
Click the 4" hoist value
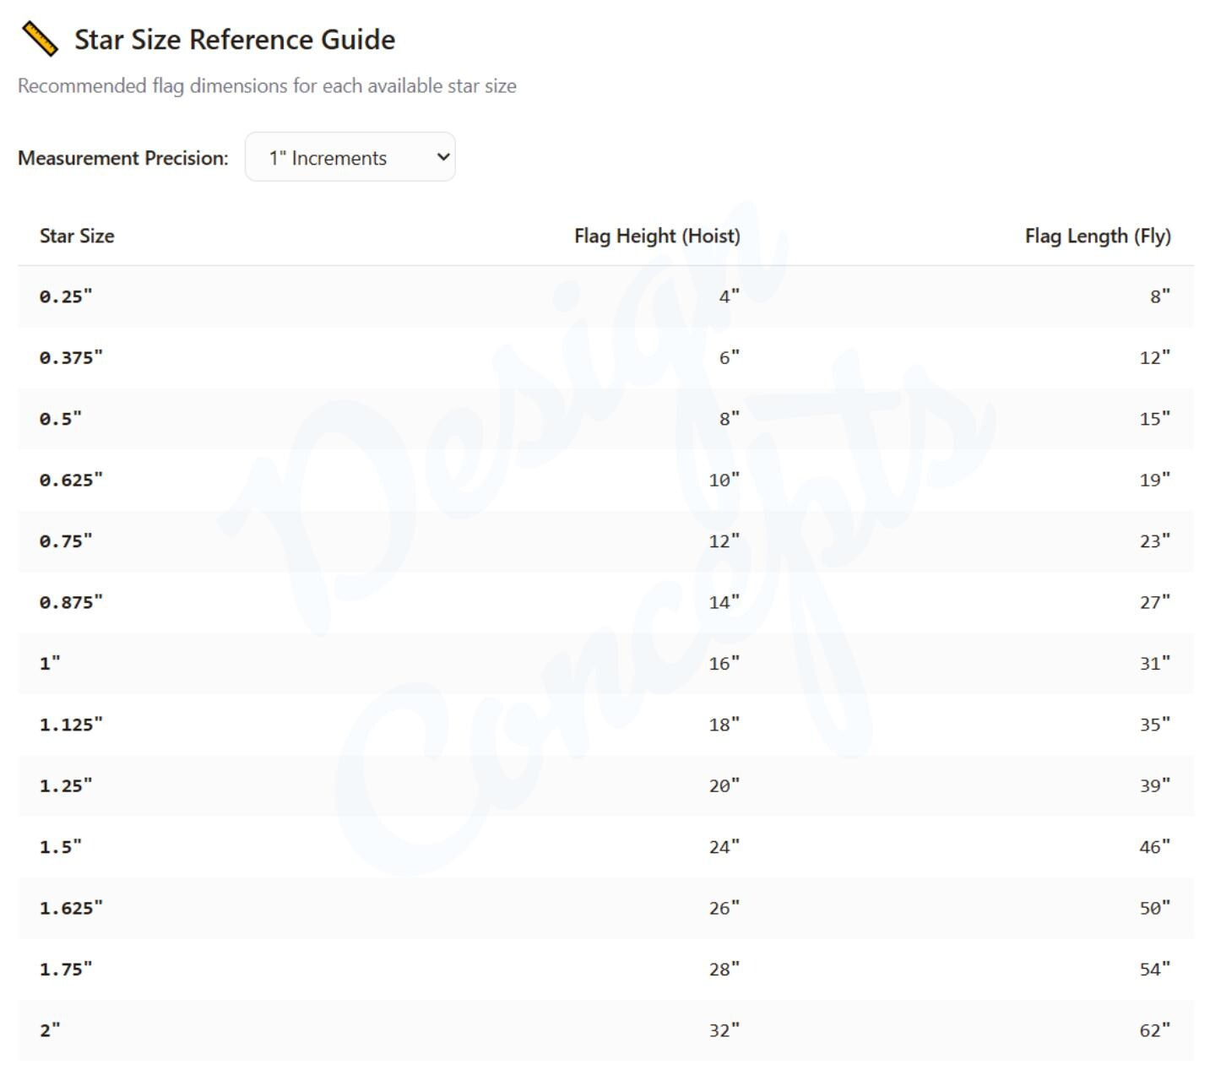coord(730,296)
